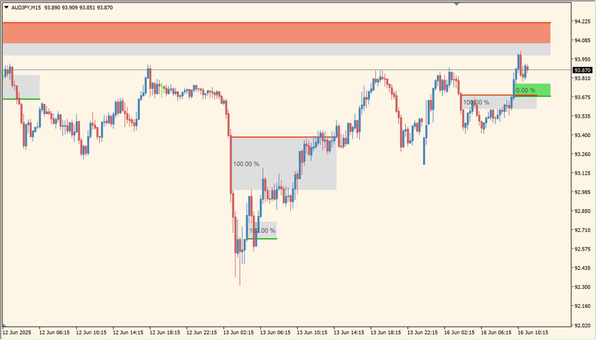Click the 0.00 % text label

(x=526, y=90)
